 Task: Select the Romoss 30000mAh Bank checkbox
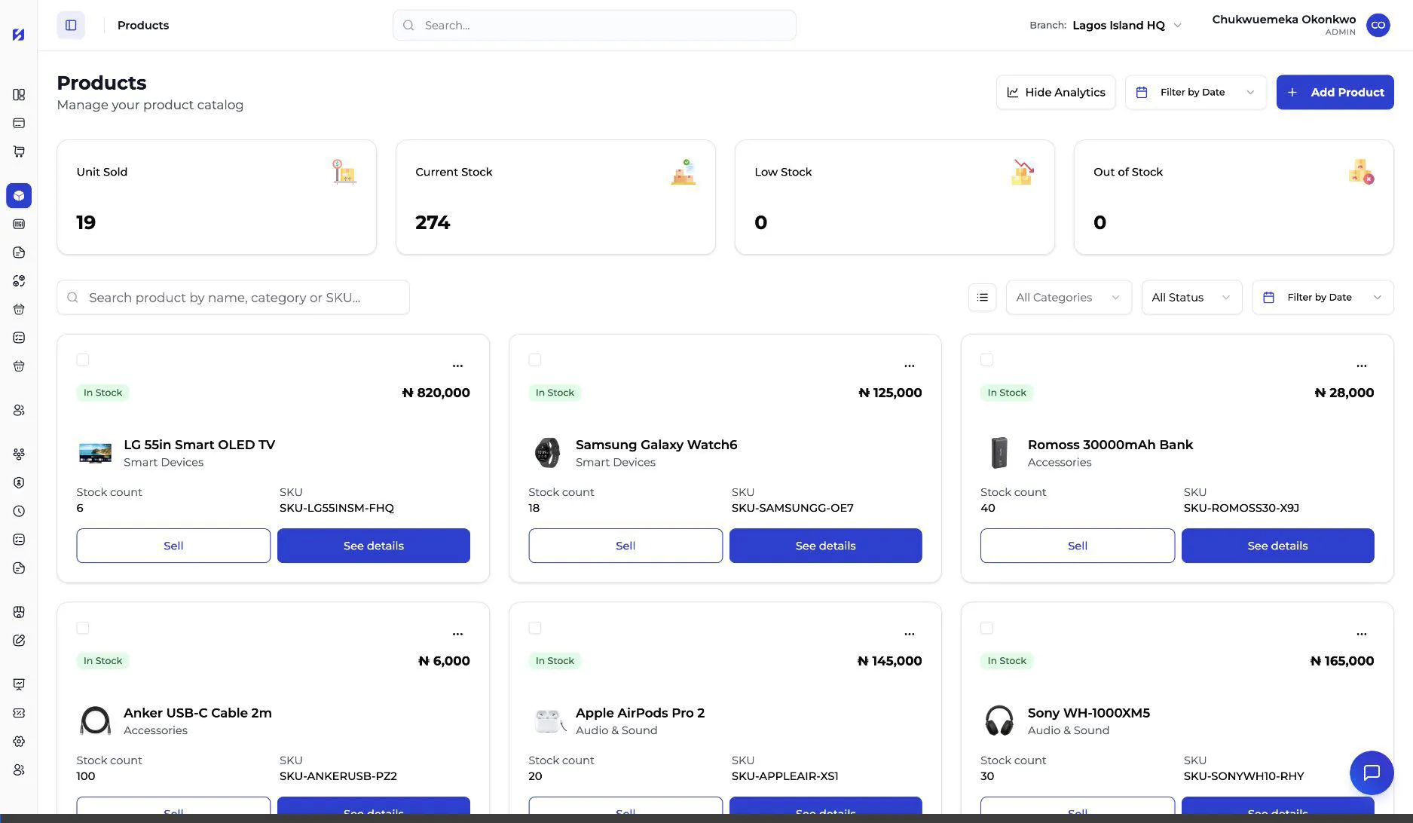[987, 360]
